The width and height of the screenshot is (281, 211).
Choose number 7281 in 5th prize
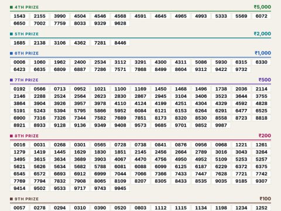point(100,43)
